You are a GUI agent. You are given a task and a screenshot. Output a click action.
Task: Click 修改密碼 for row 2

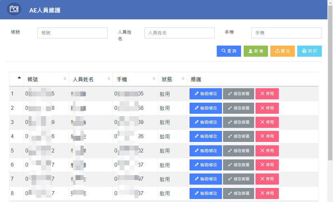[238, 108]
